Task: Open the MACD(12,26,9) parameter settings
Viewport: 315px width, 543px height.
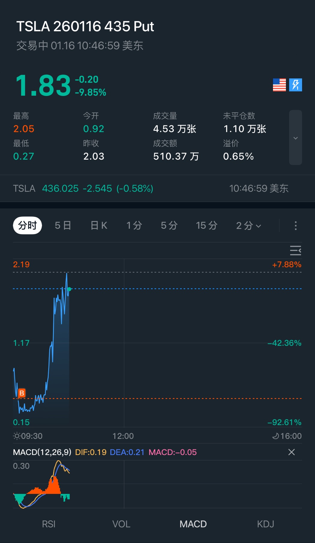Action: [x=42, y=452]
